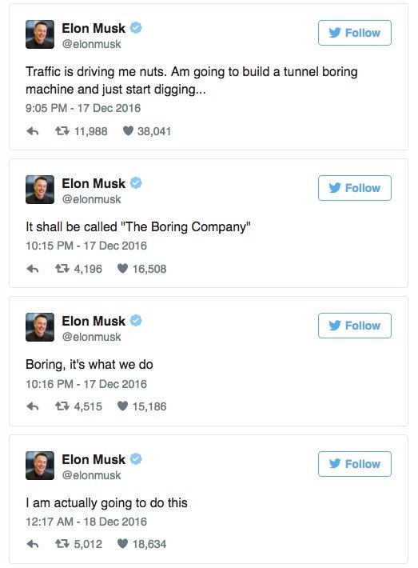Follow button on "The Boring Company" tweet
Viewport: 418px width, 568px height.
tap(355, 188)
